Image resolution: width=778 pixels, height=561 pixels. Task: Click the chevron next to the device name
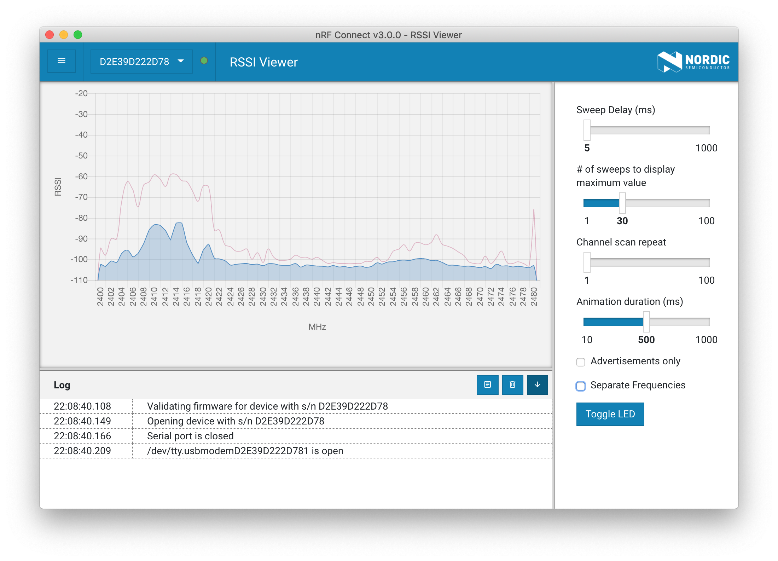click(181, 61)
